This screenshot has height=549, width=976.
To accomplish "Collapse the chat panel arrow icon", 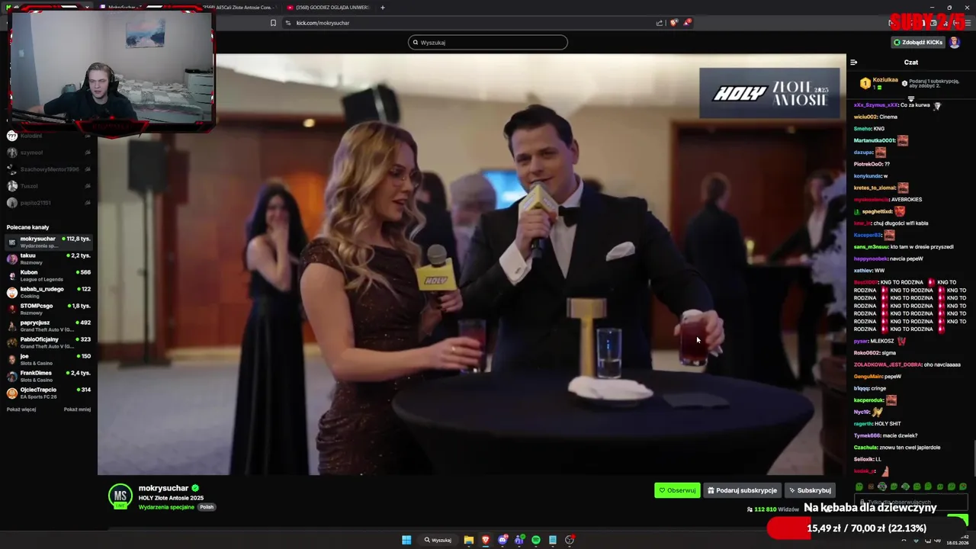I will 854,63.
